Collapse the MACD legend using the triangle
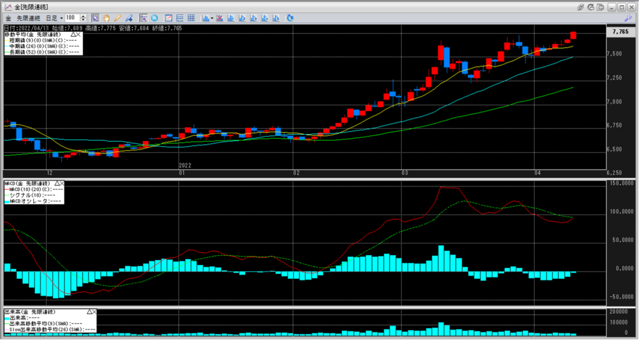Viewport: 639px width, 340px height. click(56, 183)
